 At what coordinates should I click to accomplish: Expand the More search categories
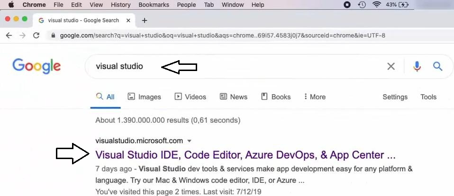tap(315, 97)
